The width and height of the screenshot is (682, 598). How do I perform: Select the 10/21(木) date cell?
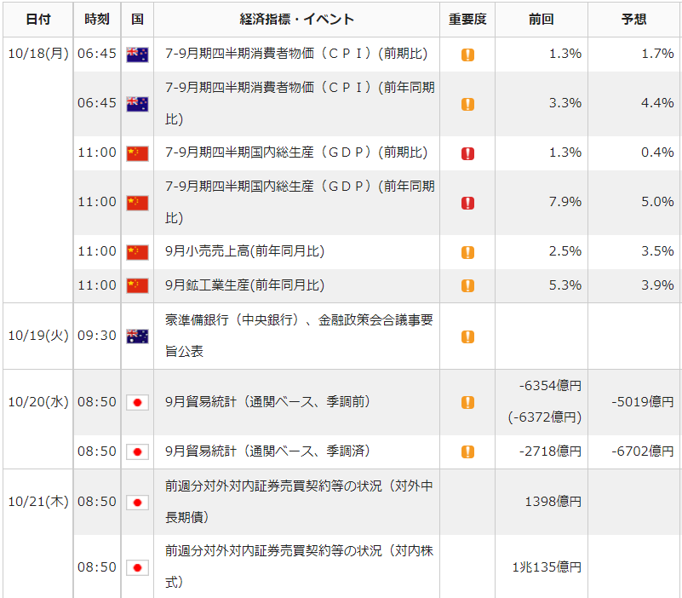click(x=37, y=503)
